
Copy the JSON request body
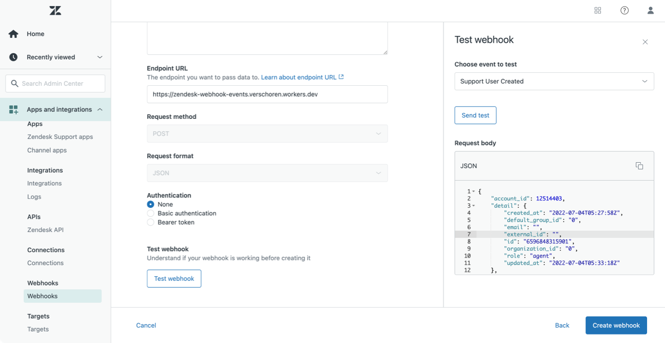pos(639,166)
